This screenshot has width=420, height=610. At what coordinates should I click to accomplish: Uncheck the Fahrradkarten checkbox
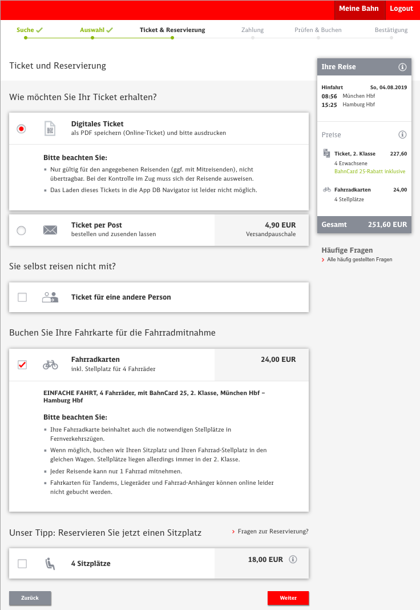(22, 364)
